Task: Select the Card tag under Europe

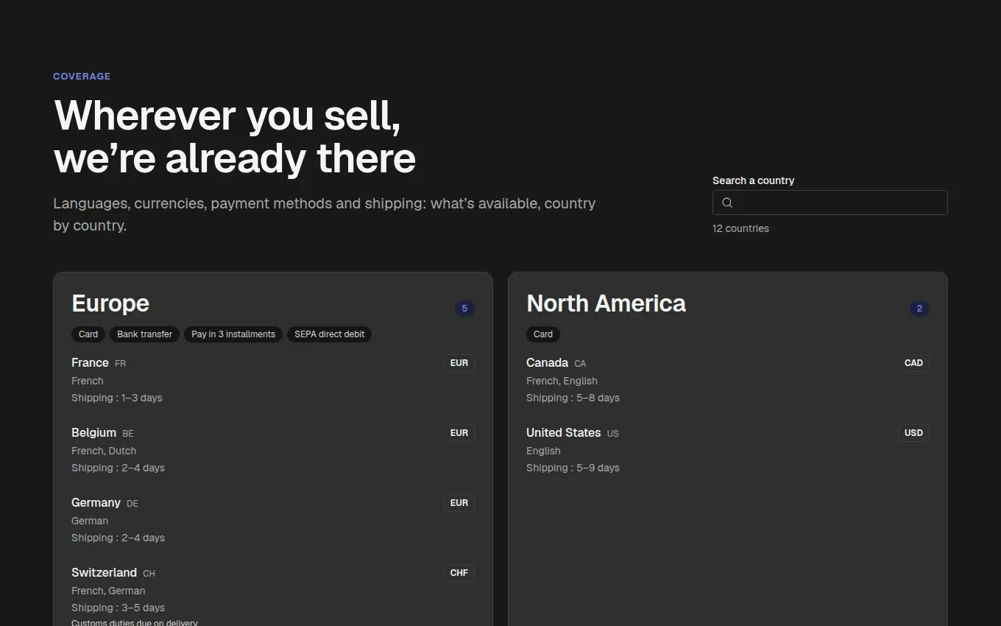Action: click(88, 334)
